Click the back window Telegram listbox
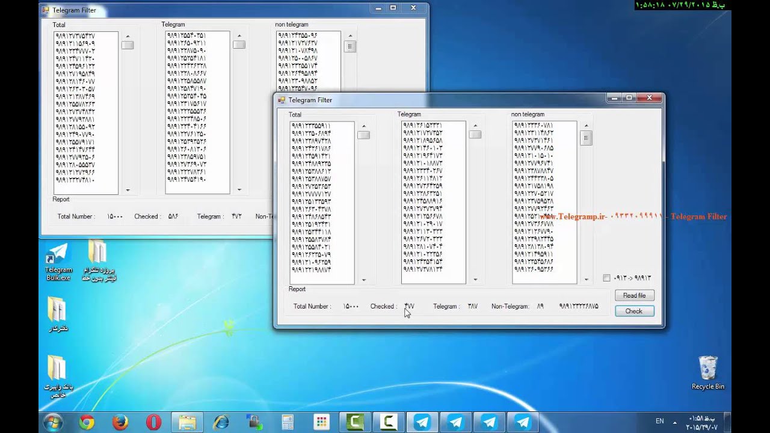The height and width of the screenshot is (433, 770). coord(197,113)
